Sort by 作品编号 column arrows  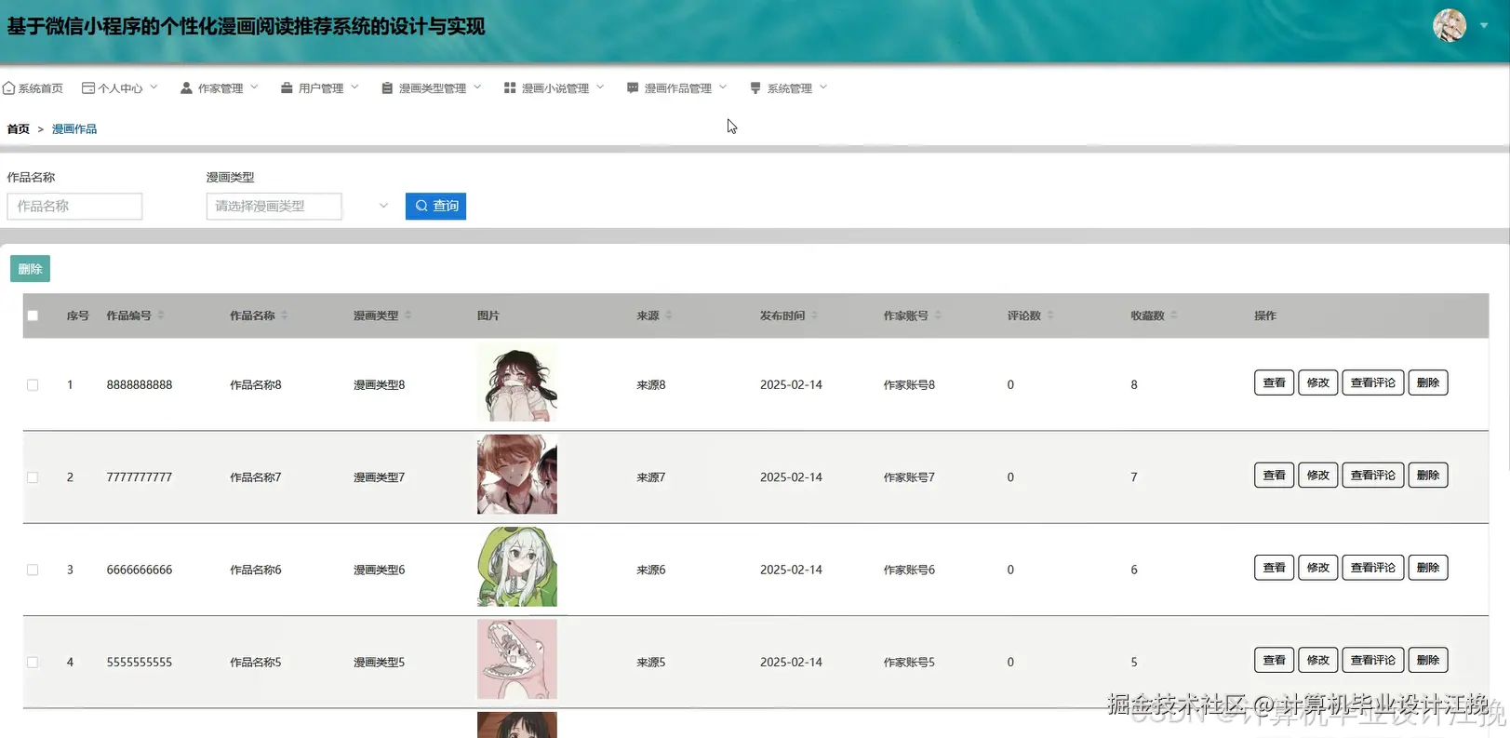click(x=161, y=315)
